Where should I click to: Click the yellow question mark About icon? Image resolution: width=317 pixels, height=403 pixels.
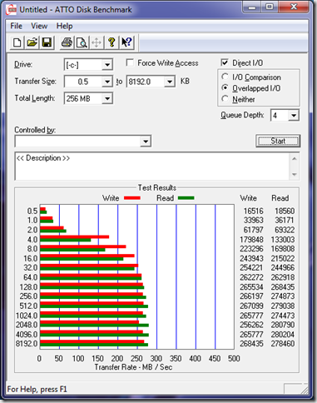(x=111, y=42)
